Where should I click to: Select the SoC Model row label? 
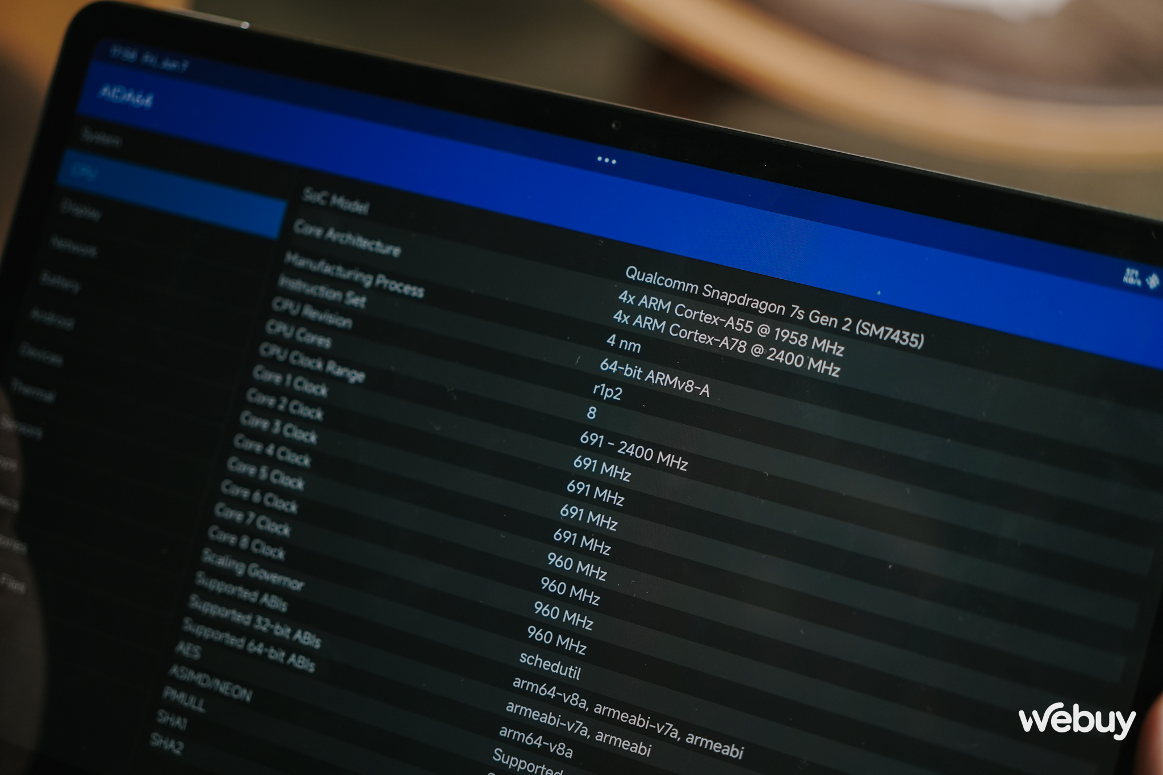tap(336, 201)
